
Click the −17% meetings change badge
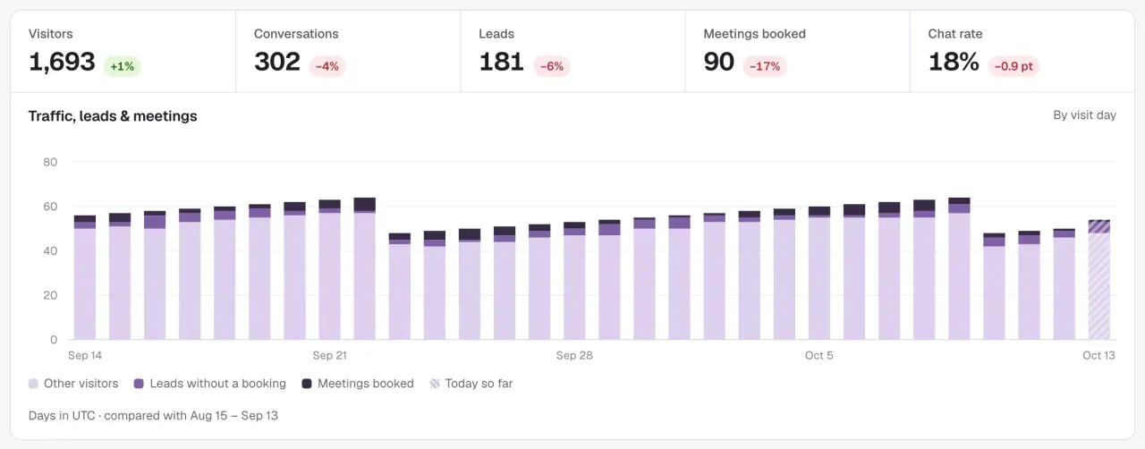(765, 66)
